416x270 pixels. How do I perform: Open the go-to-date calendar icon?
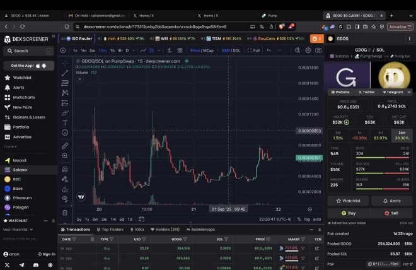pos(141,219)
